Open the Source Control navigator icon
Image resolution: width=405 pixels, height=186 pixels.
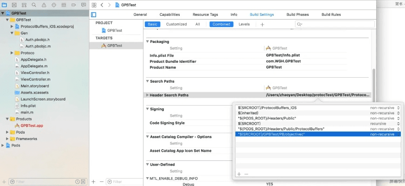14,4
